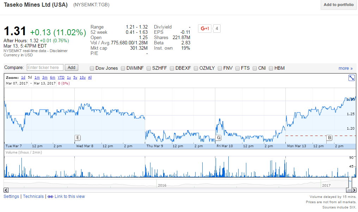Open the Disclaimer link
This screenshot has width=358, height=212.
(59, 51)
